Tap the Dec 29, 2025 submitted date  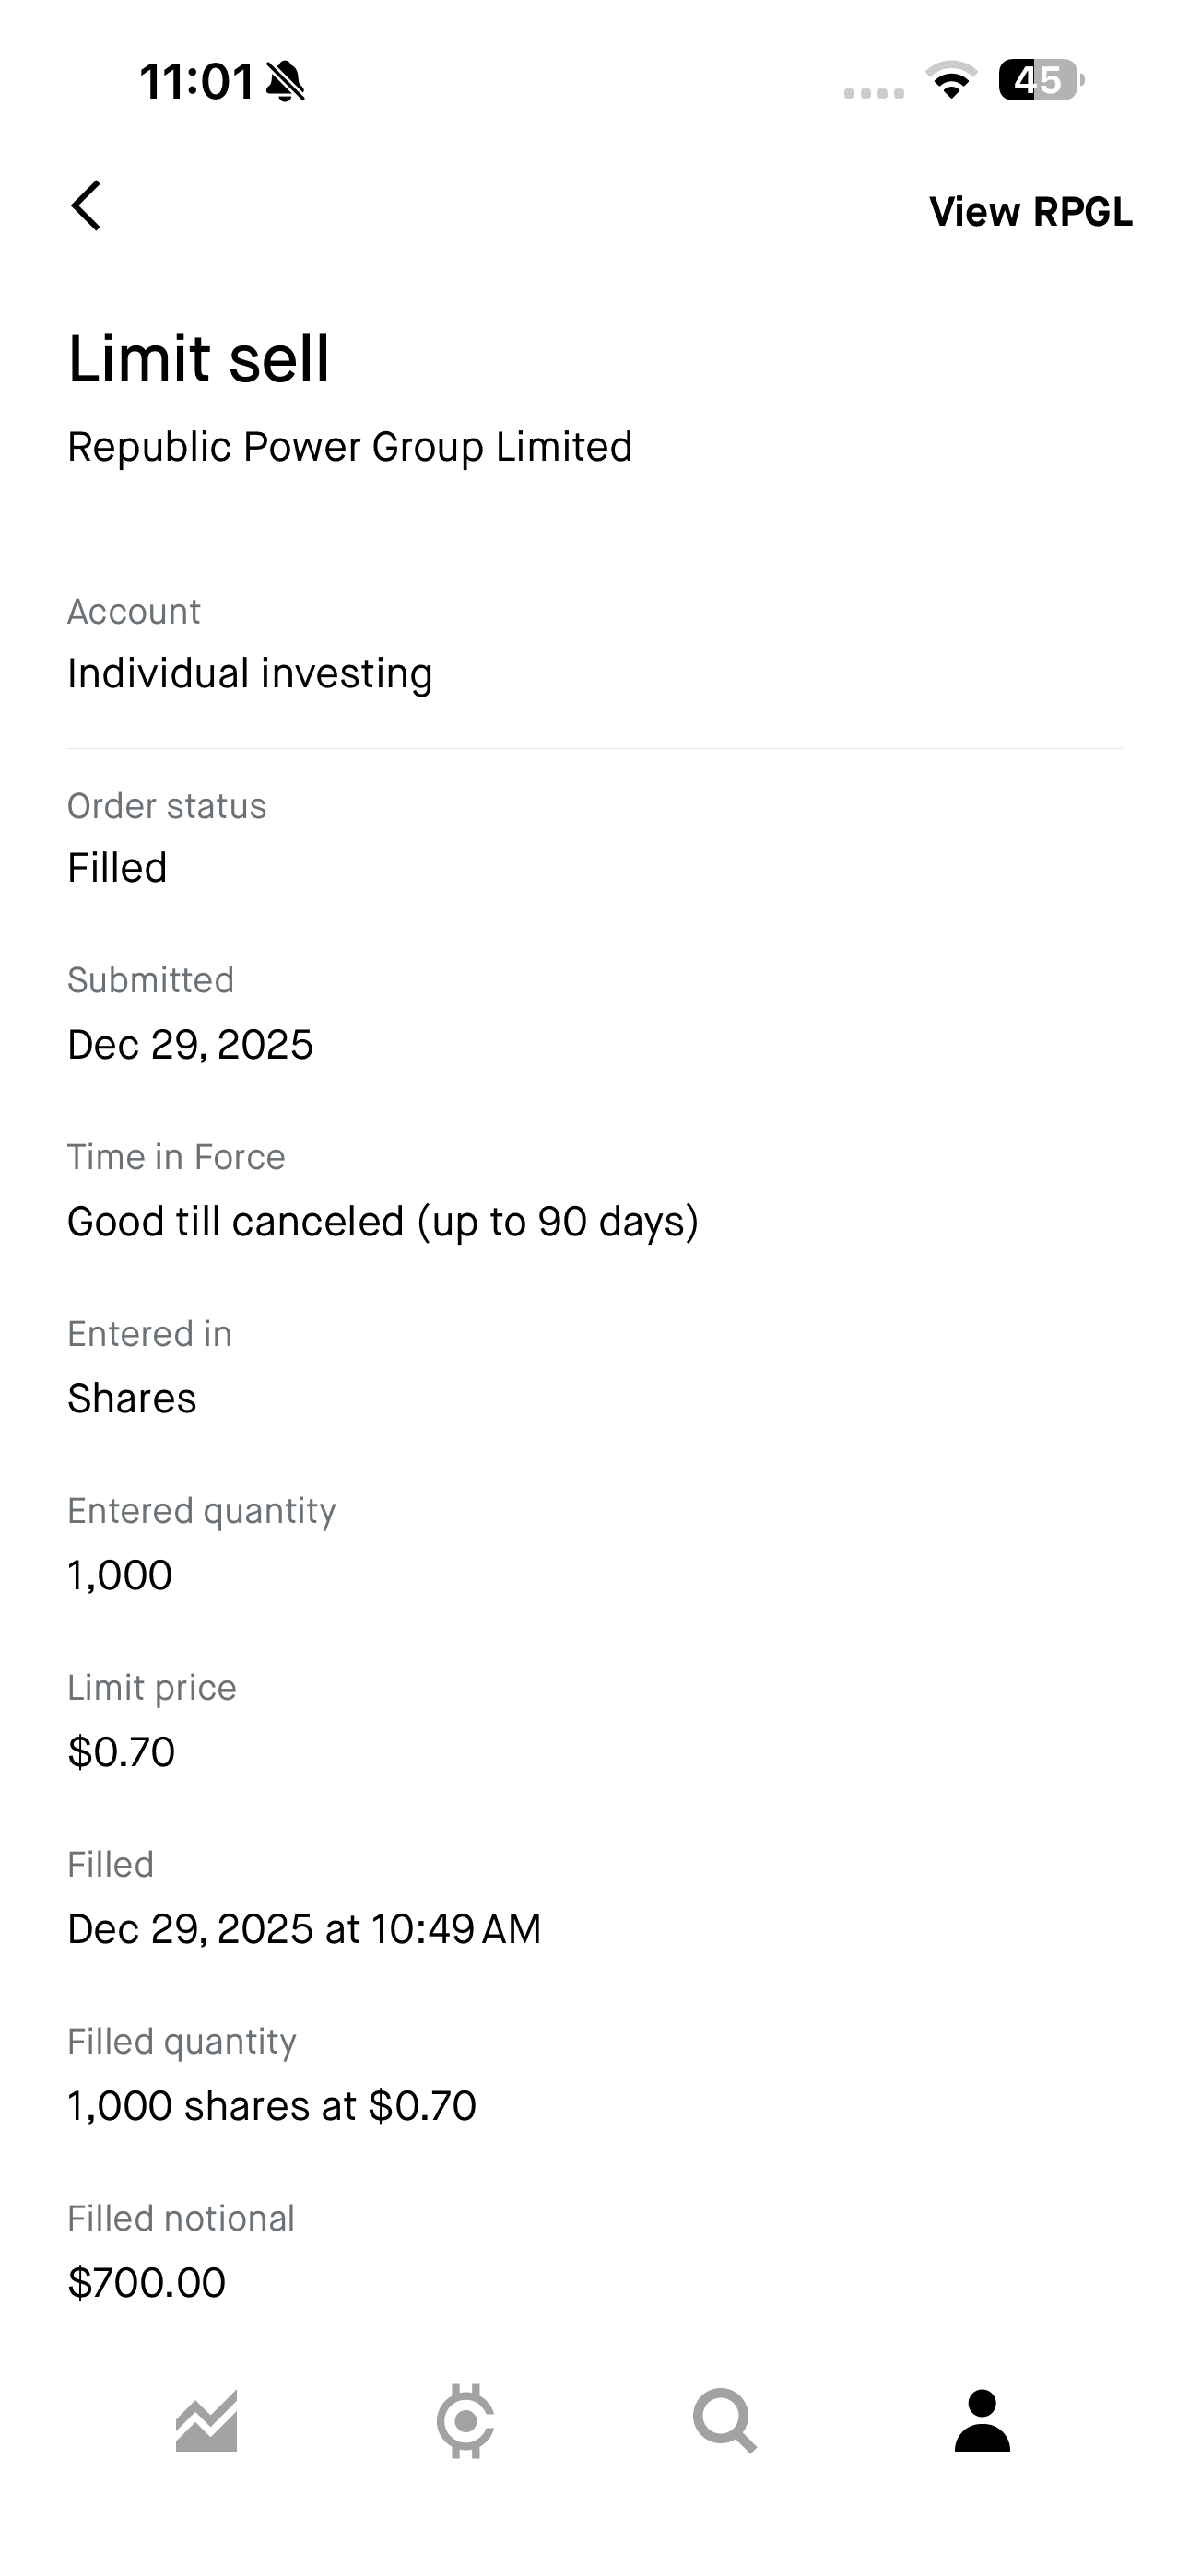190,1045
